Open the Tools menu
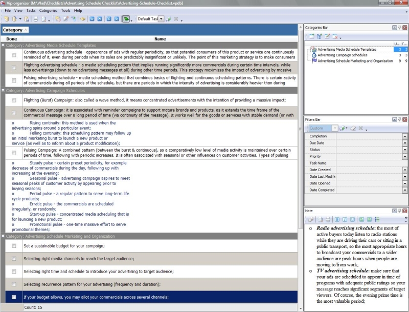409x312 pixels. tap(65, 10)
